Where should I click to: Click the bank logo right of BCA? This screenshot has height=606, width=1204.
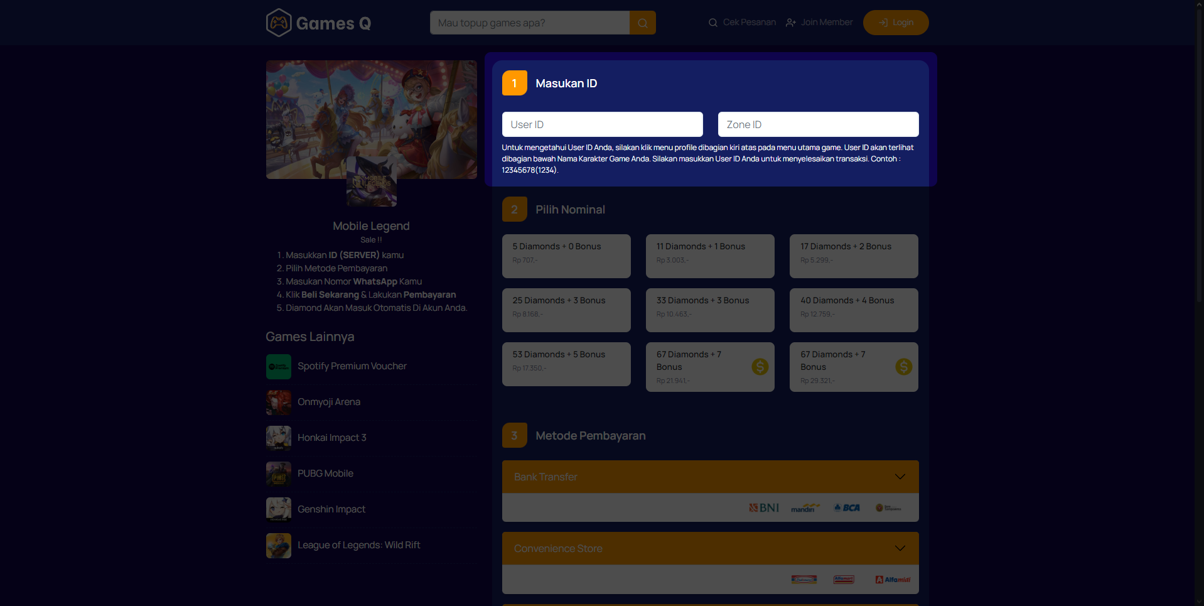click(x=888, y=508)
